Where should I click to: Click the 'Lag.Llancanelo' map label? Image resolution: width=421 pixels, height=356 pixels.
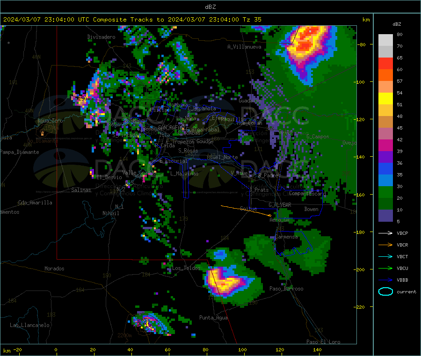[30, 325]
